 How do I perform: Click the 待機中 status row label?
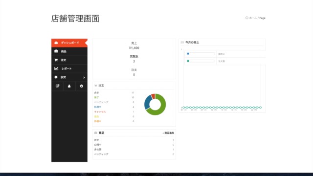pos(98,121)
